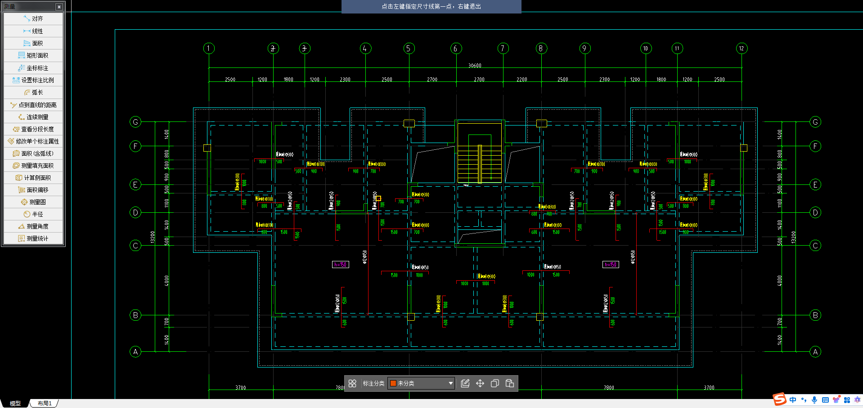Click the copy icon in bottom toolbar
The width and height of the screenshot is (863, 408).
point(495,383)
